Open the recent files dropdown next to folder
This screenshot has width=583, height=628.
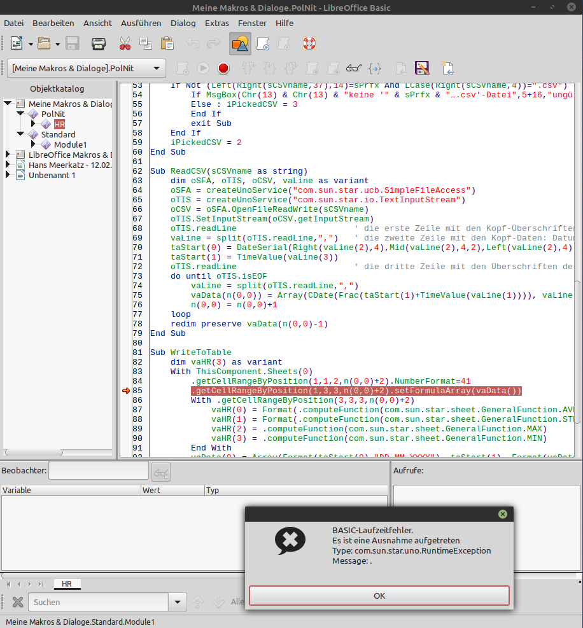coord(58,44)
